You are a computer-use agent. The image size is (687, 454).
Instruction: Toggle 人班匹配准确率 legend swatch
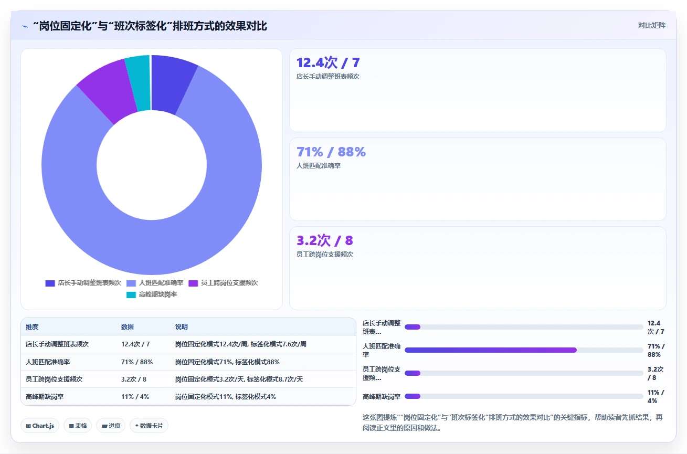pyautogui.click(x=131, y=283)
